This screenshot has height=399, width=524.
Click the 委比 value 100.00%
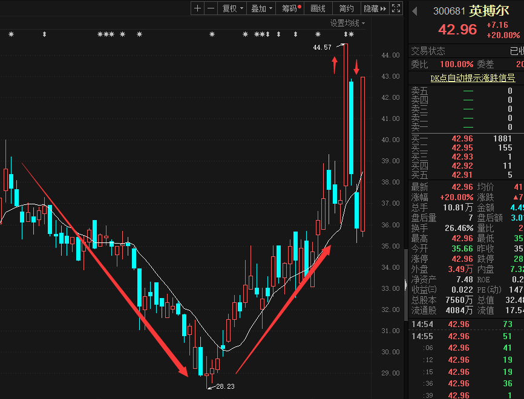click(456, 64)
